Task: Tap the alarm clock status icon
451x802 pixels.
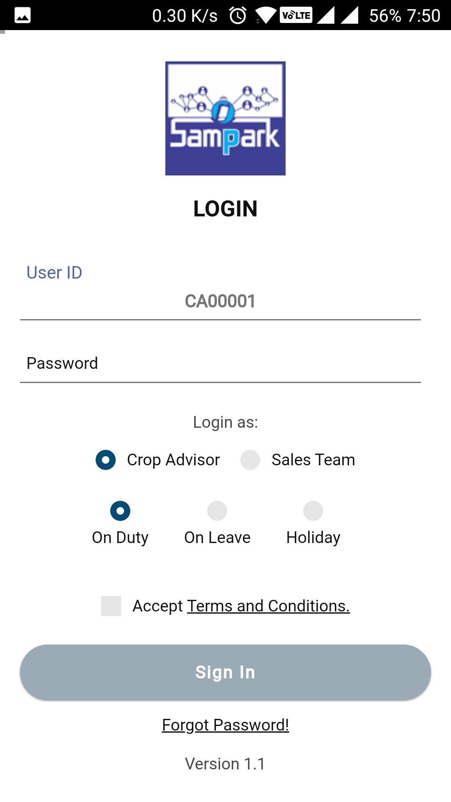Action: tap(238, 16)
